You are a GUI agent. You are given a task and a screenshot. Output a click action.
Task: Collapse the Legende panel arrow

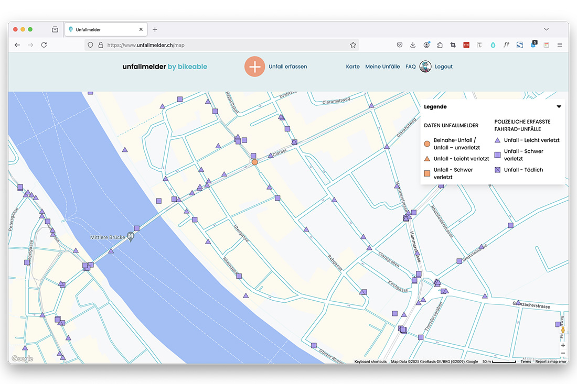coord(559,106)
